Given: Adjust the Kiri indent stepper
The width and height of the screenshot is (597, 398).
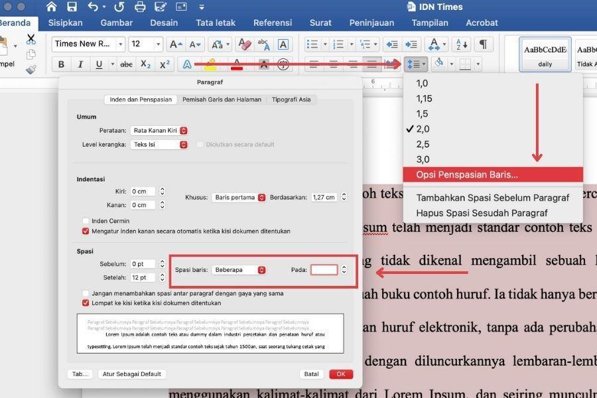Looking at the screenshot, I should click(x=163, y=191).
